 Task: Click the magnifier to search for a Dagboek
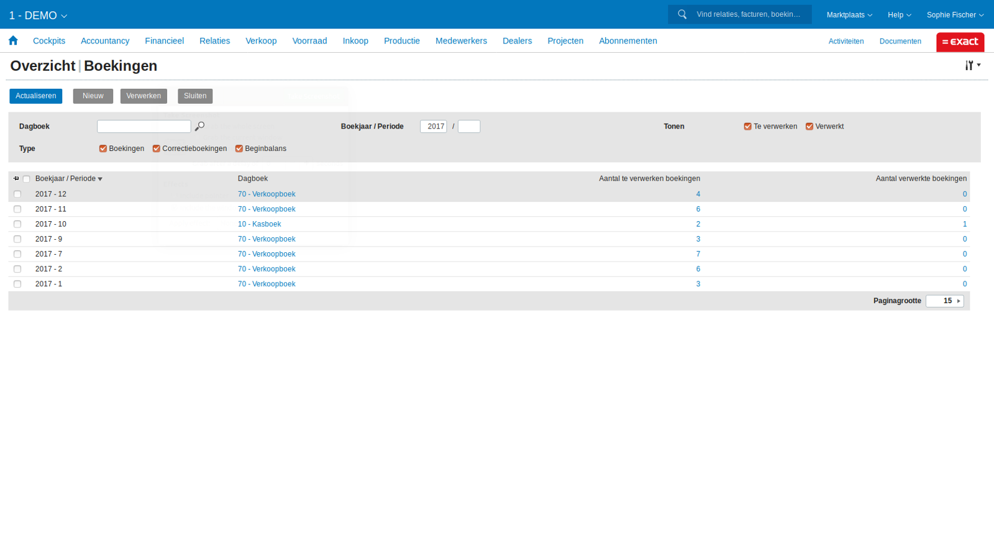(x=199, y=125)
